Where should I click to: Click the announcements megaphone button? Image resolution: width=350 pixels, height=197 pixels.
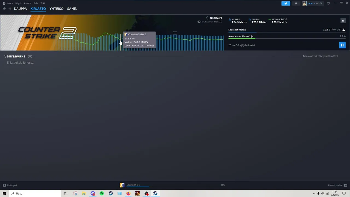286,3
